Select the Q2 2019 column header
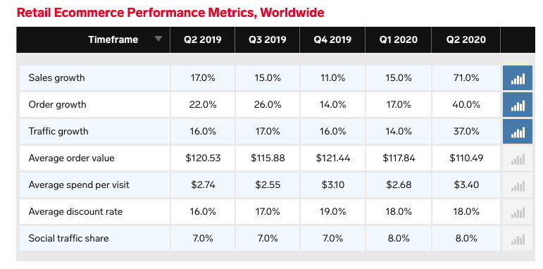This screenshot has width=543, height=269. click(x=203, y=39)
